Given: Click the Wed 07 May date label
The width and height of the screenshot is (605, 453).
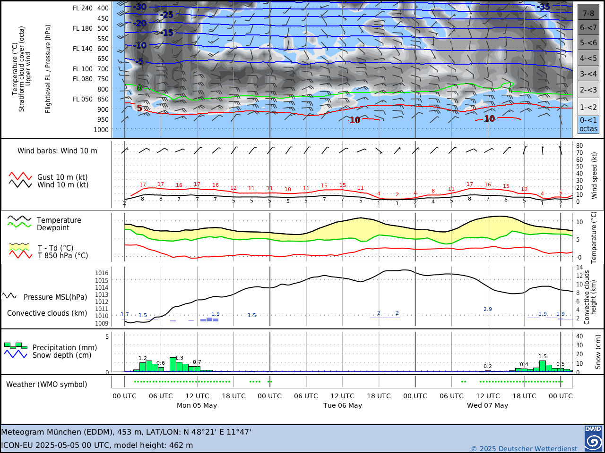Looking at the screenshot, I should [487, 405].
